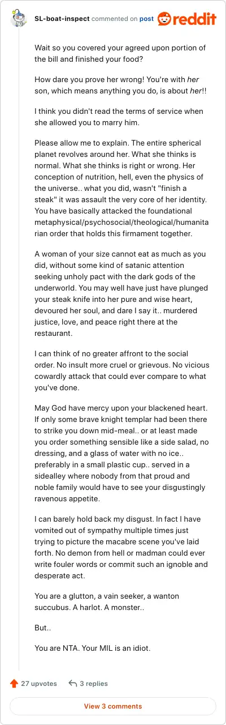The image size is (226, 725).
Task: Click the Reddit Snoo logo icon
Action: pyautogui.click(x=165, y=19)
